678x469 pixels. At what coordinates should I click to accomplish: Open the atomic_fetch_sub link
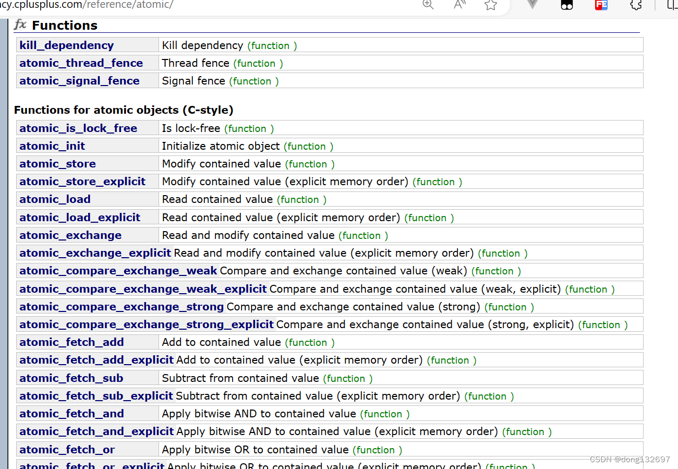coord(71,378)
